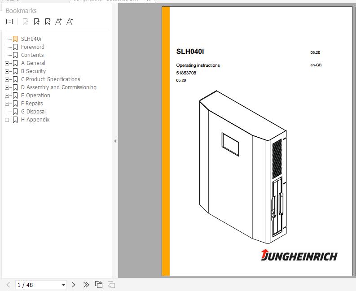The height and width of the screenshot is (291, 356).
Task: Select D Assembly and Commissioning bookmark
Action: pos(58,87)
